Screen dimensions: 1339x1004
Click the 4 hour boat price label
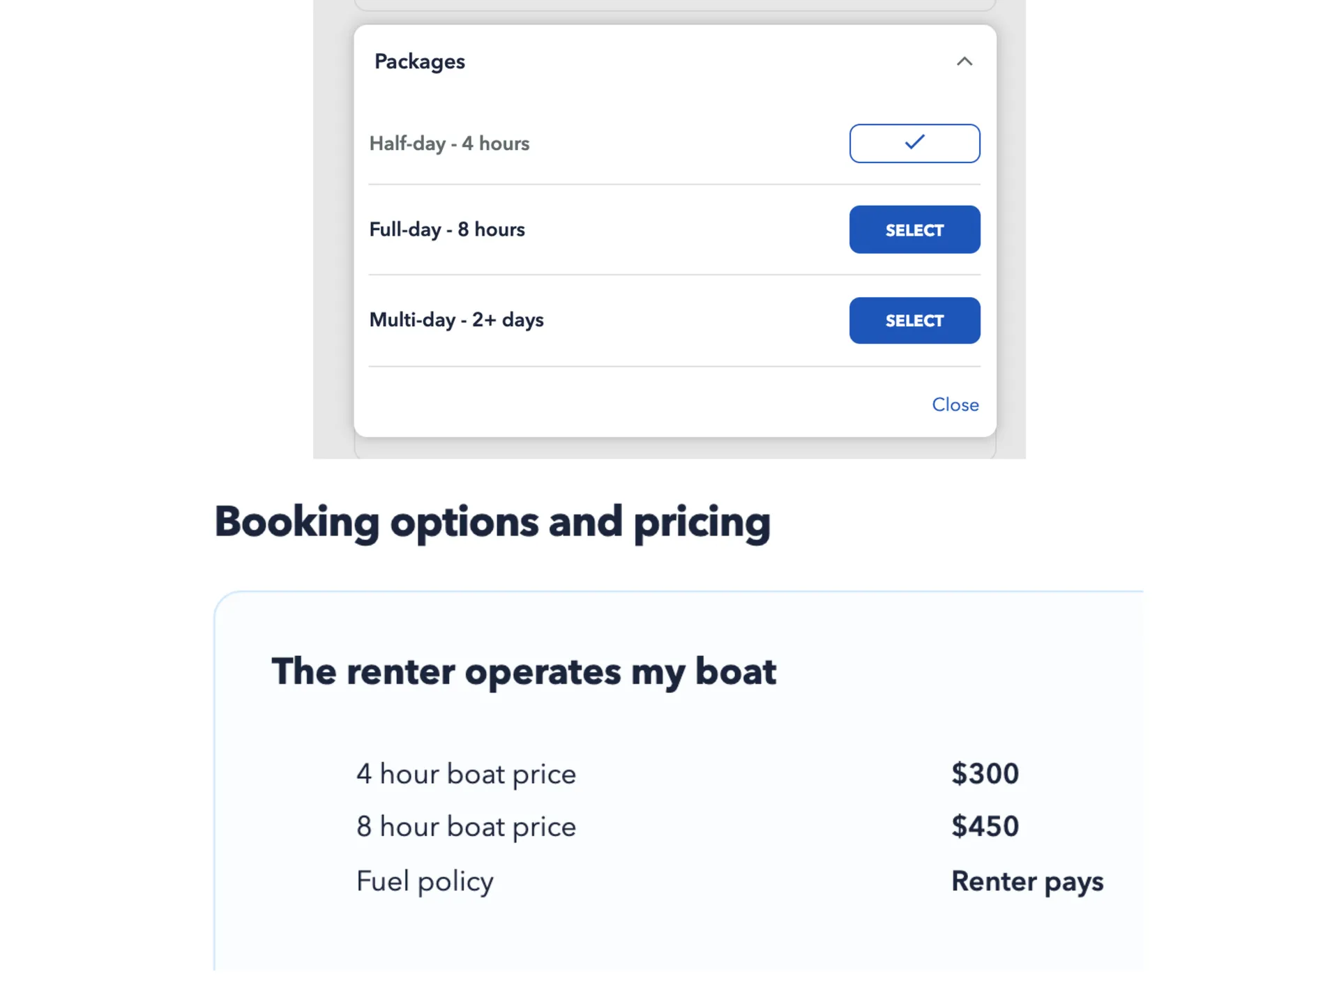click(466, 774)
